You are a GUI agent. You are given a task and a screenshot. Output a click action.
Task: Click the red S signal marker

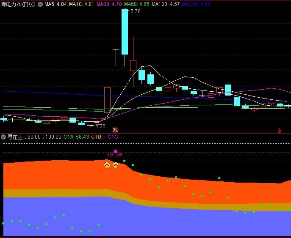pos(279,130)
